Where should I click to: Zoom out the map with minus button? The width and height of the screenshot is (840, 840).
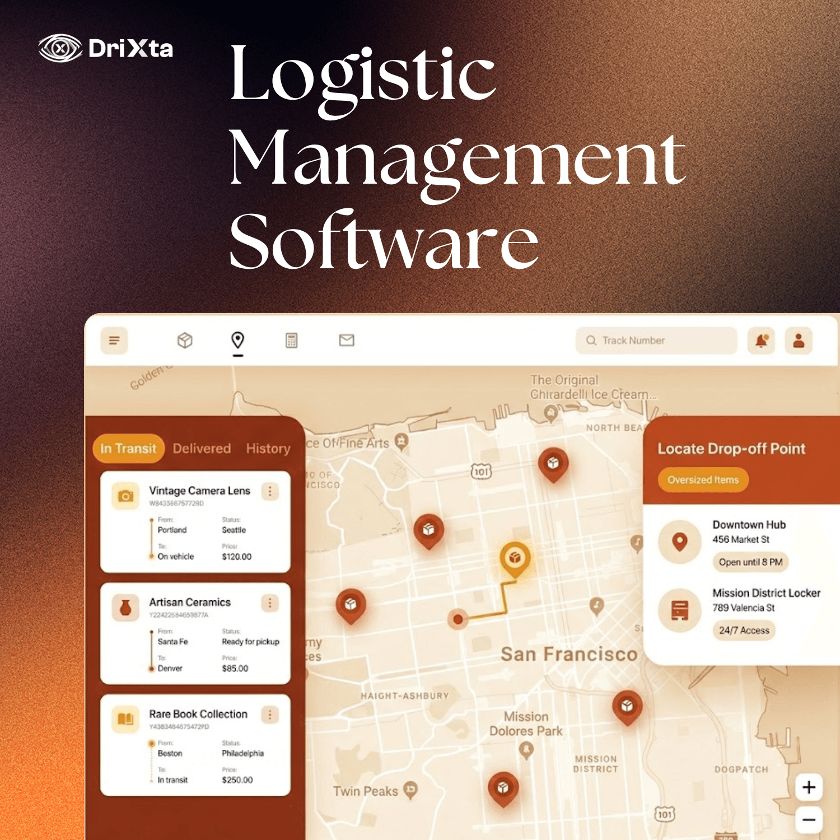809,820
